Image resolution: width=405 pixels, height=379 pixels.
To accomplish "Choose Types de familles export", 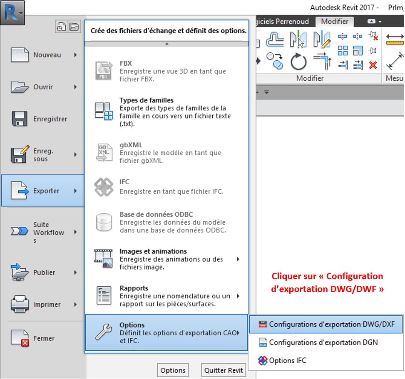I will 167,112.
